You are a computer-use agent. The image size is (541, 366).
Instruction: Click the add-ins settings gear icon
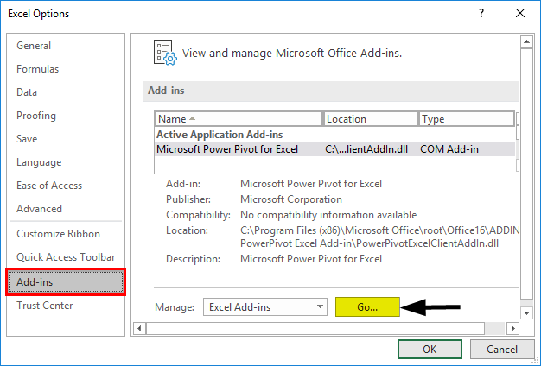(165, 53)
